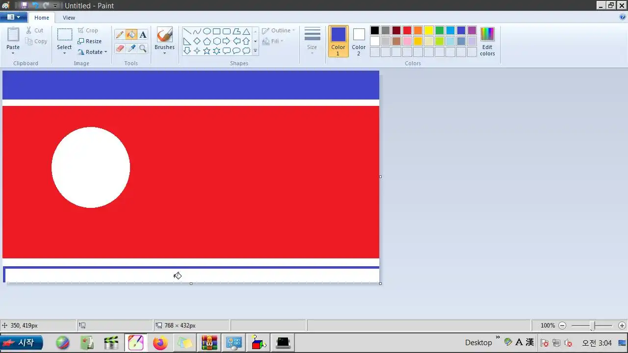Choose the green color swatch
Image resolution: width=628 pixels, height=353 pixels.
coord(440,30)
